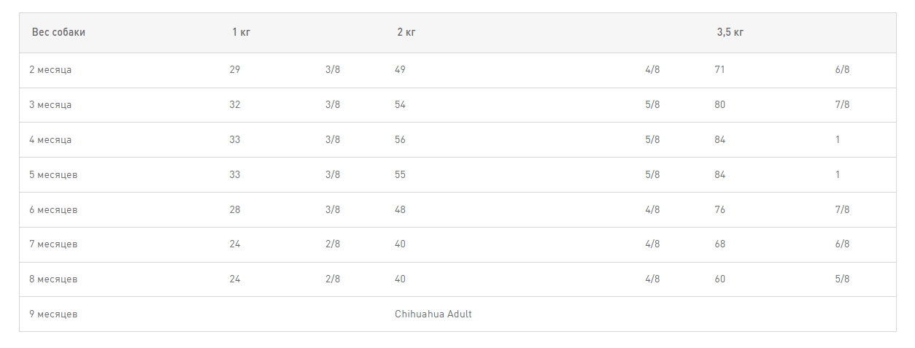Select the "3 месяца" row label
This screenshot has height=348, width=915.
pyautogui.click(x=50, y=105)
